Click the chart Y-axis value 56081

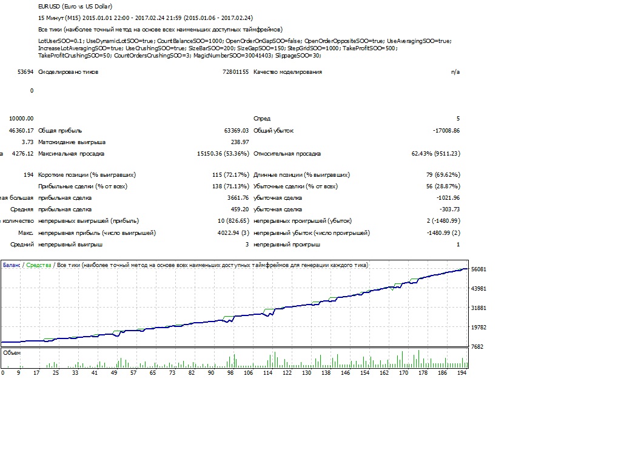pos(478,269)
